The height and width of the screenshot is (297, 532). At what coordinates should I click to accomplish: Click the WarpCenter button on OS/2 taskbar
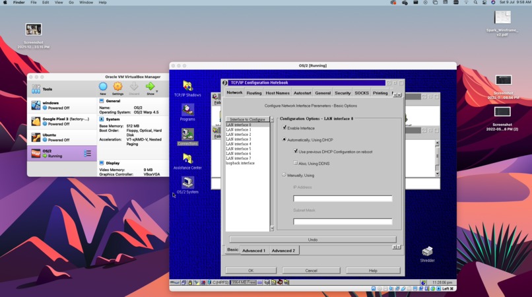click(x=175, y=282)
